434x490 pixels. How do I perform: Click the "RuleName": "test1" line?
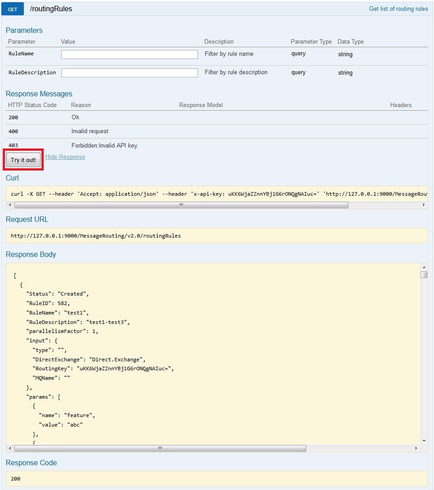[58, 313]
